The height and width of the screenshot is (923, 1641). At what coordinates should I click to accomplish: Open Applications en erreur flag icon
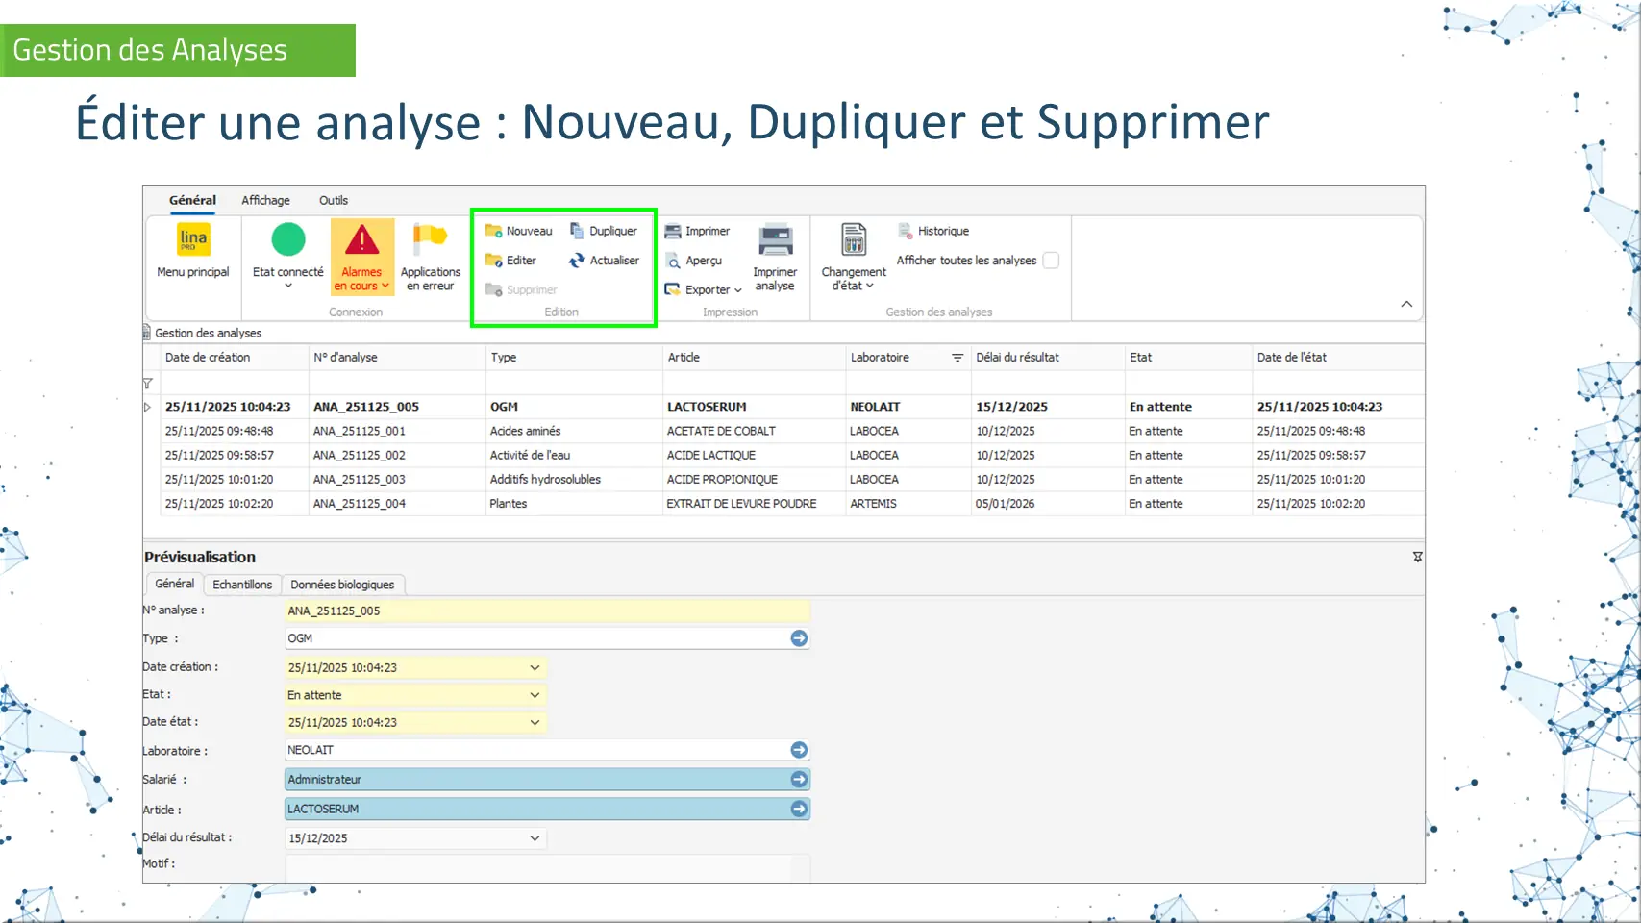(x=430, y=239)
